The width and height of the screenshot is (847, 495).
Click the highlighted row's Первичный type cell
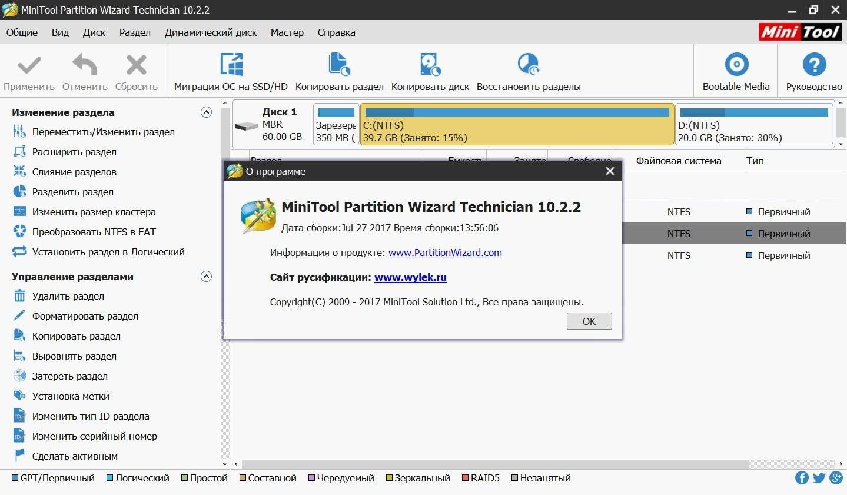tap(778, 234)
